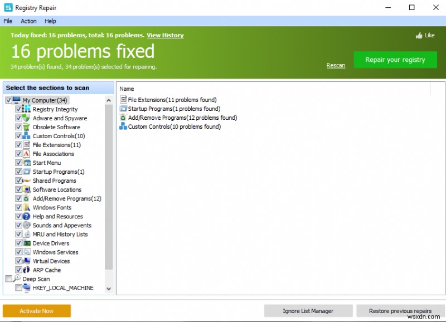Select the Help and Resources label

click(x=58, y=216)
